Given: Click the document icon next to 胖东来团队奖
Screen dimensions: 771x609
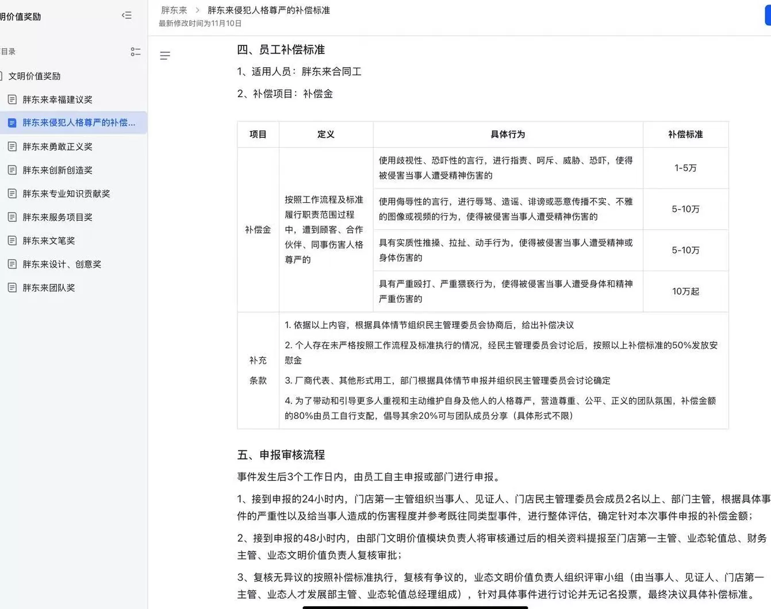Looking at the screenshot, I should tap(12, 287).
